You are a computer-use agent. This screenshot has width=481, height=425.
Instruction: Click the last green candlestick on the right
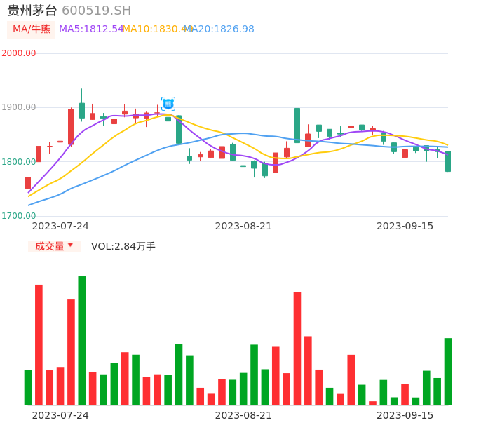(448, 161)
